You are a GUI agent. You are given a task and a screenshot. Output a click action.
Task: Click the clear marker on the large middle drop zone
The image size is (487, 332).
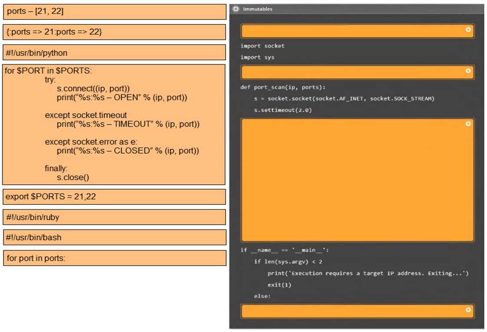tap(468, 124)
